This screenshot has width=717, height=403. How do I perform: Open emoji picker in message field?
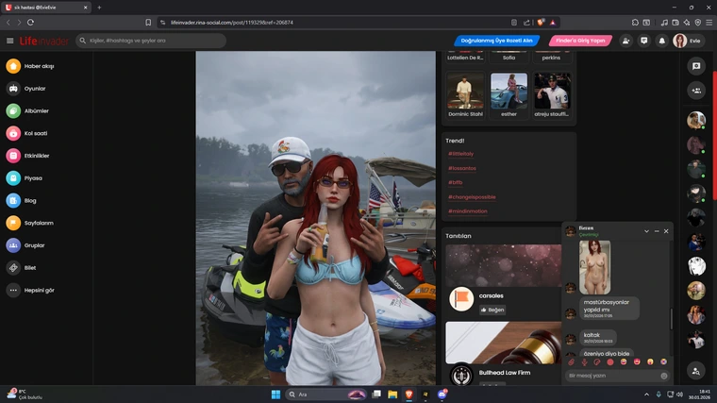tap(664, 376)
